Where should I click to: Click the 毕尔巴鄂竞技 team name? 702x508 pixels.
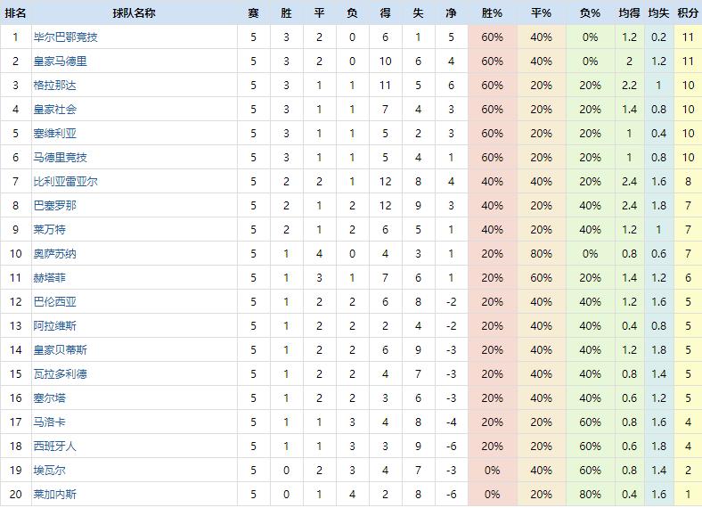click(x=65, y=37)
